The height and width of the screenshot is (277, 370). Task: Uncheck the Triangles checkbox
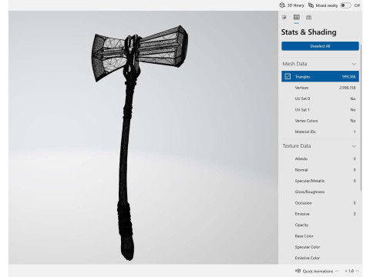click(288, 76)
